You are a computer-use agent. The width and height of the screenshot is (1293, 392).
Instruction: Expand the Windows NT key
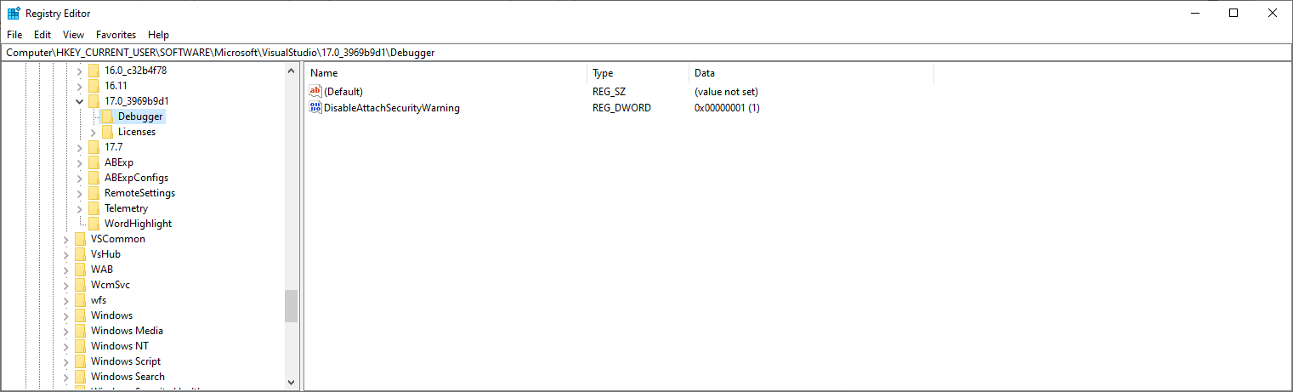(66, 346)
